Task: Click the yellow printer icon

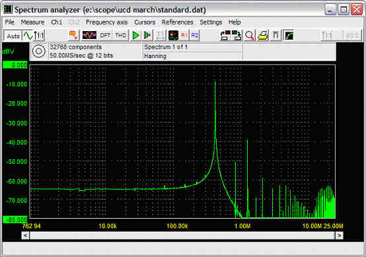Action: click(x=263, y=36)
